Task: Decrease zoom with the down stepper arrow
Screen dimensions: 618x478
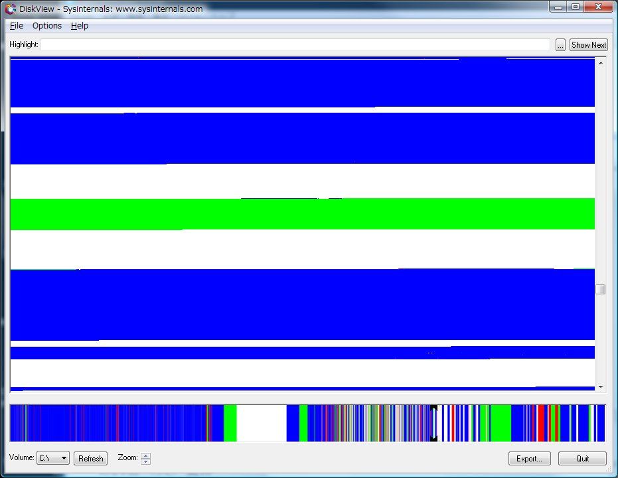Action: click(x=146, y=461)
